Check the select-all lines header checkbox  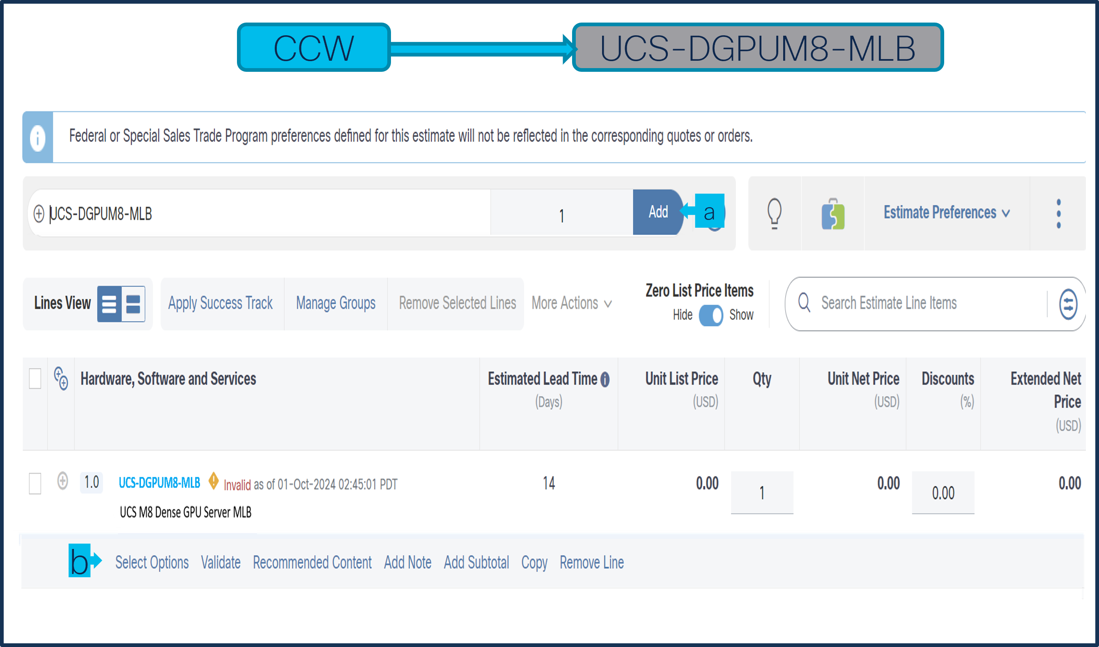coord(35,378)
